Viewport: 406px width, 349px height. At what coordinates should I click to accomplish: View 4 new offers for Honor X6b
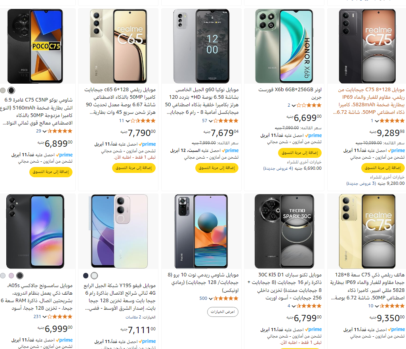[x=278, y=169]
